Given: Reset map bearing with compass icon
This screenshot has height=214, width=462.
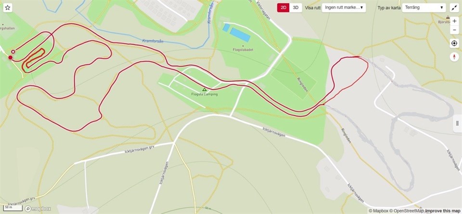Looking at the screenshot, I should (x=454, y=57).
